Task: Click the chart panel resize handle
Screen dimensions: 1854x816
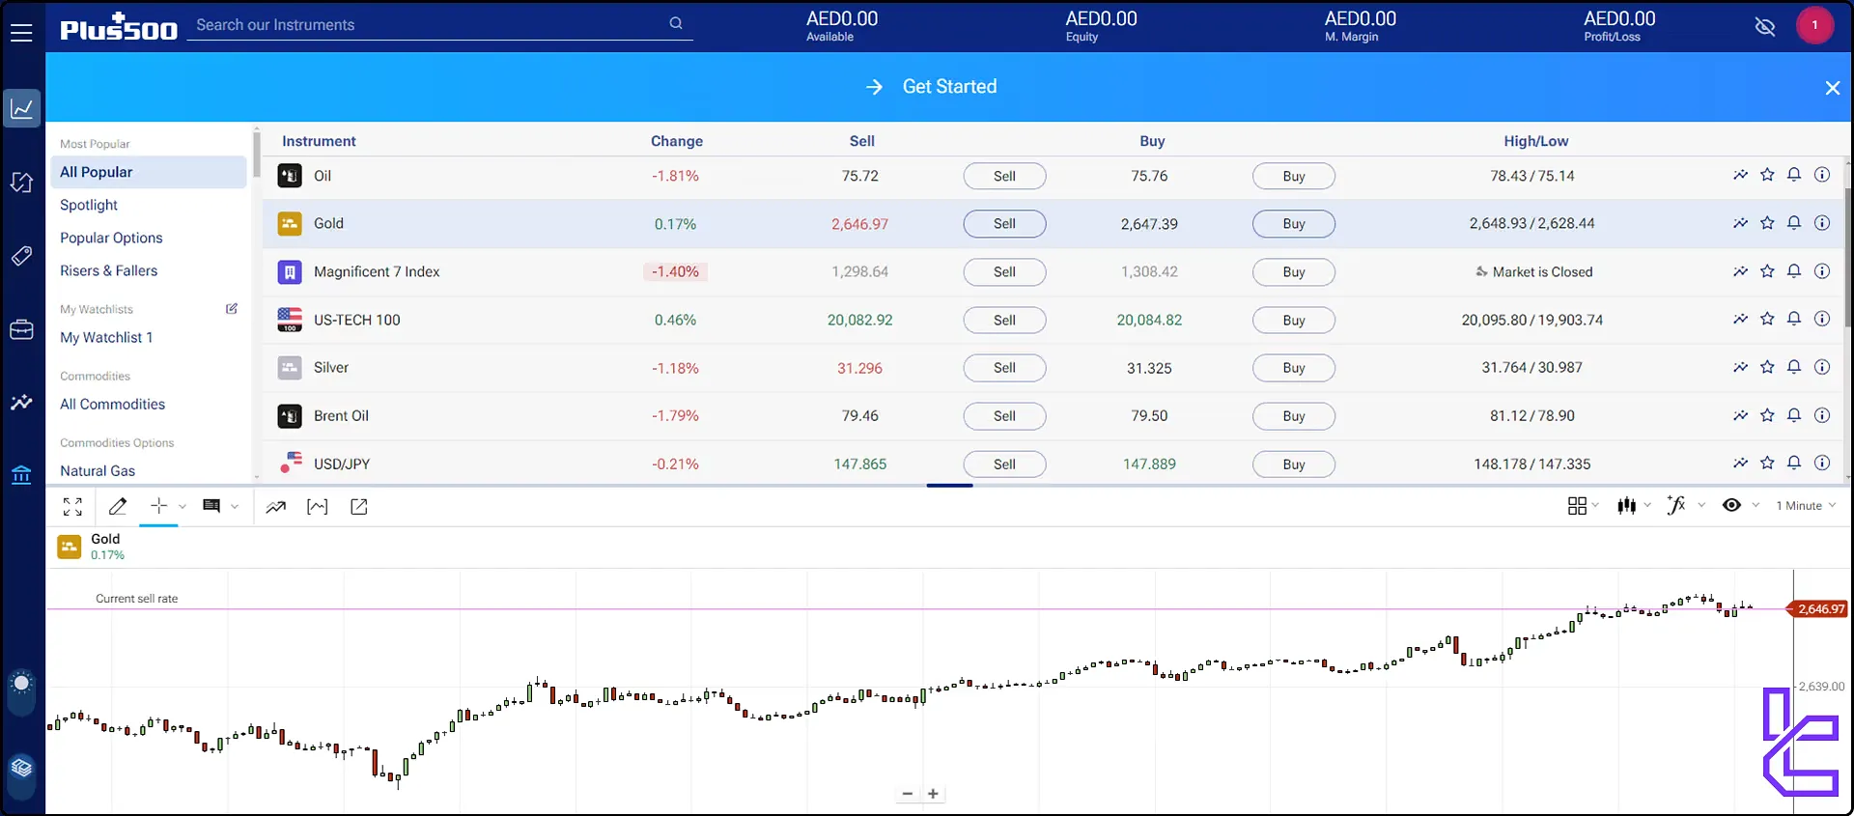Action: [x=950, y=485]
